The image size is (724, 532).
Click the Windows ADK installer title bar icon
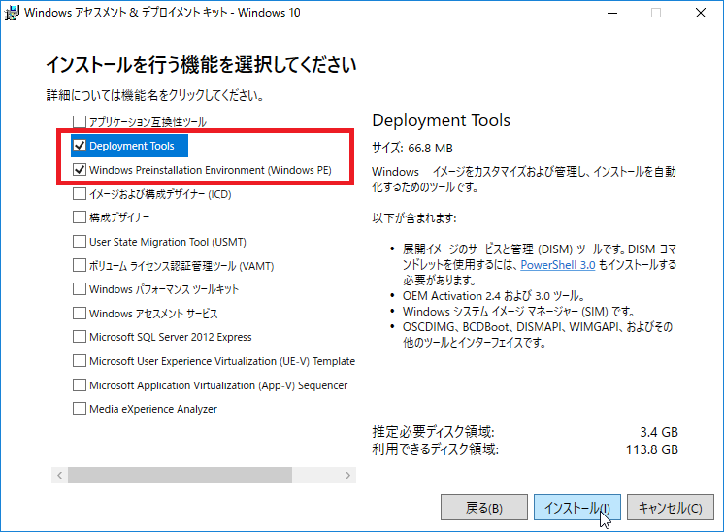click(x=12, y=13)
